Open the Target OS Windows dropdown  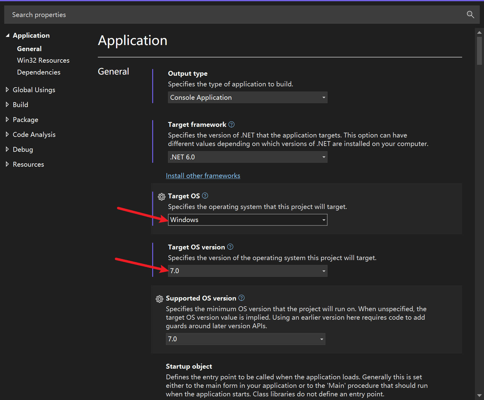[247, 220]
